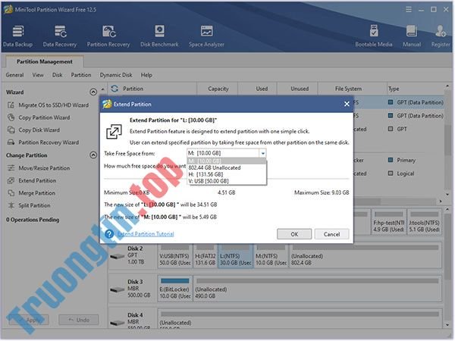The height and width of the screenshot is (341, 455).
Task: Select J:tools(NTFS) partition block
Action: pos(424,222)
